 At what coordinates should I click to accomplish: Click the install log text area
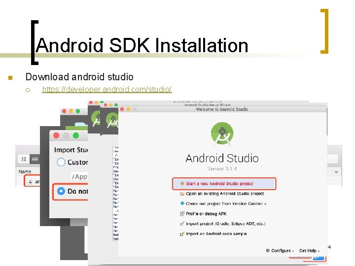[x=116, y=194]
